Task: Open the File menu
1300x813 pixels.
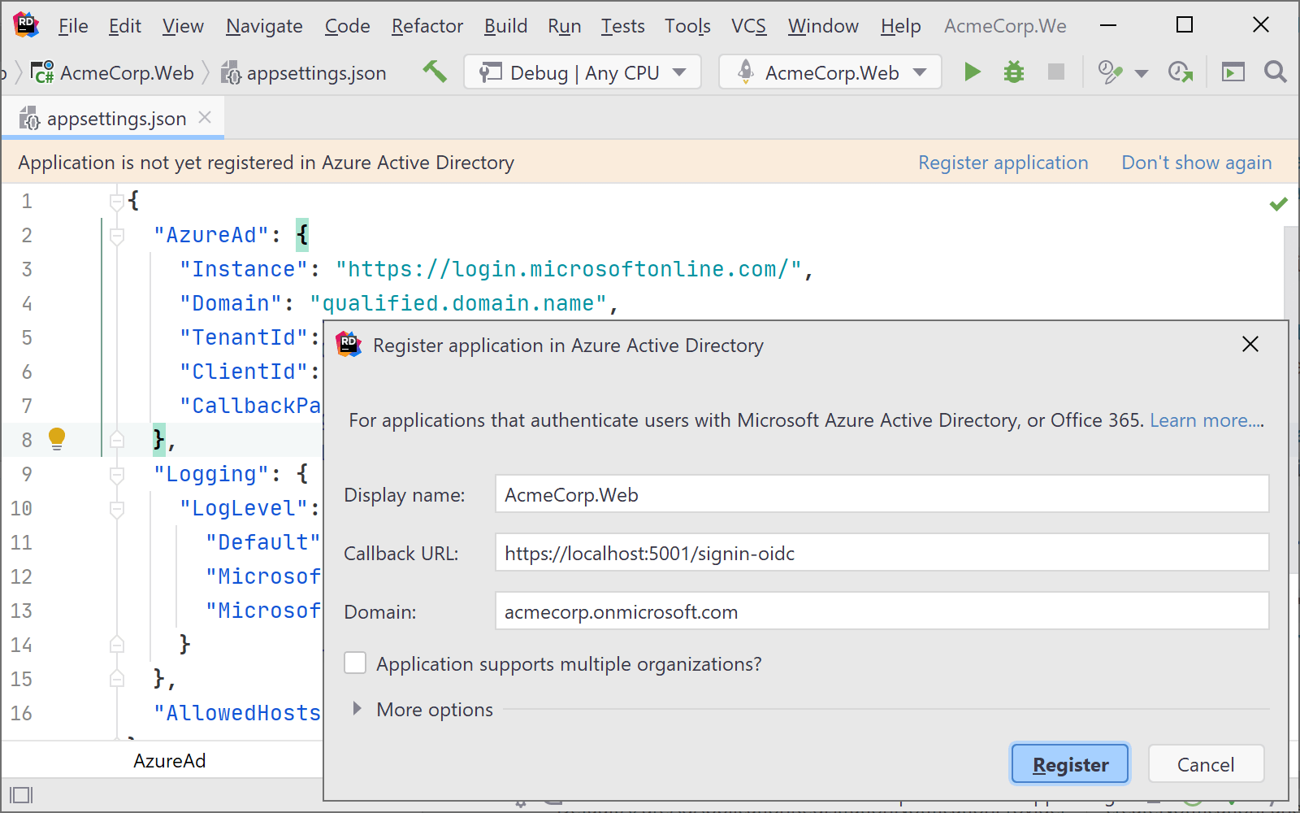Action: (x=73, y=26)
